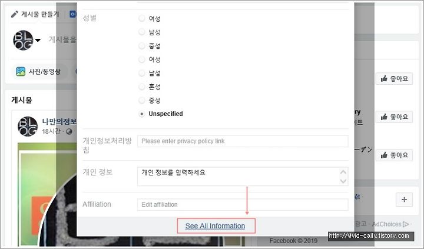This screenshot has width=424, height=249.
Task: Click the Affiliation field label
Action: click(x=97, y=204)
